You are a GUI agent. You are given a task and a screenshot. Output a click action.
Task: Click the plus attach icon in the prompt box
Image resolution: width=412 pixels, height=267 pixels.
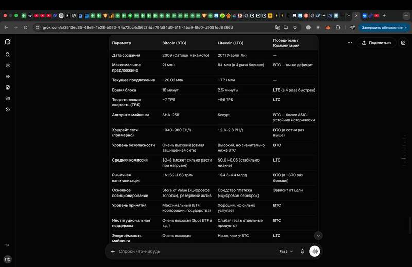pos(113,251)
